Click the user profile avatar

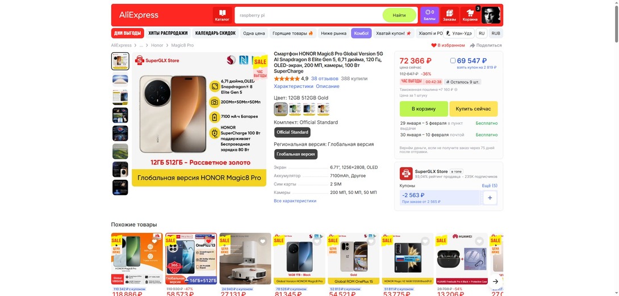point(491,15)
